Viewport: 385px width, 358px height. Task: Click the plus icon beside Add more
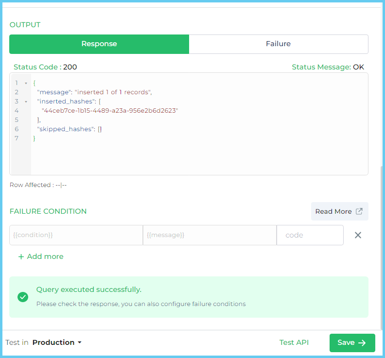coord(21,256)
